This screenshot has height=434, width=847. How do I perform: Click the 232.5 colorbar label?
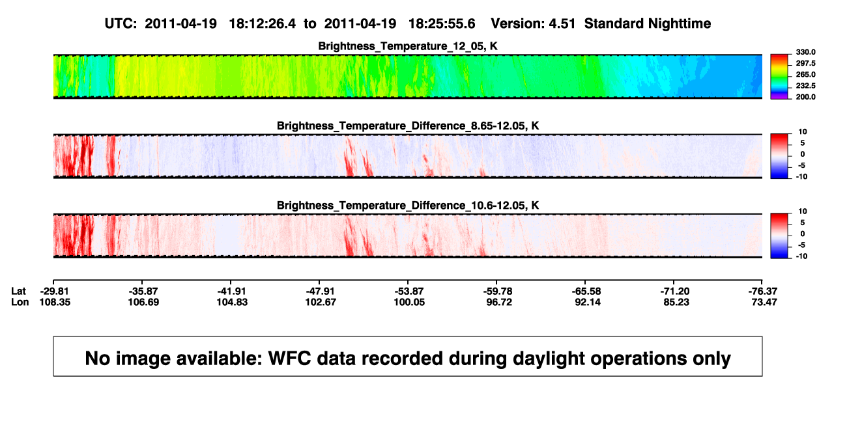tap(807, 86)
